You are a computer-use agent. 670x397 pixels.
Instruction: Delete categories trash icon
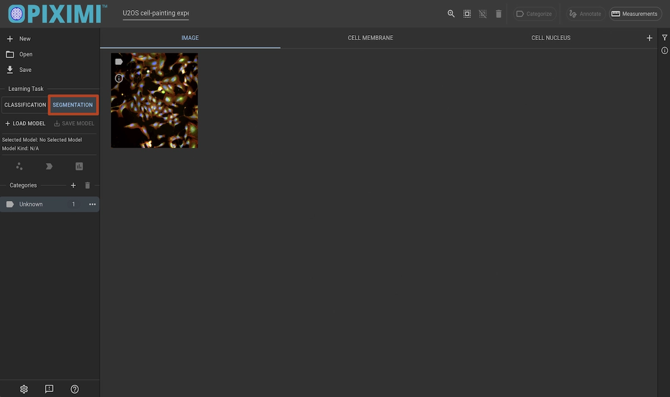pos(87,185)
